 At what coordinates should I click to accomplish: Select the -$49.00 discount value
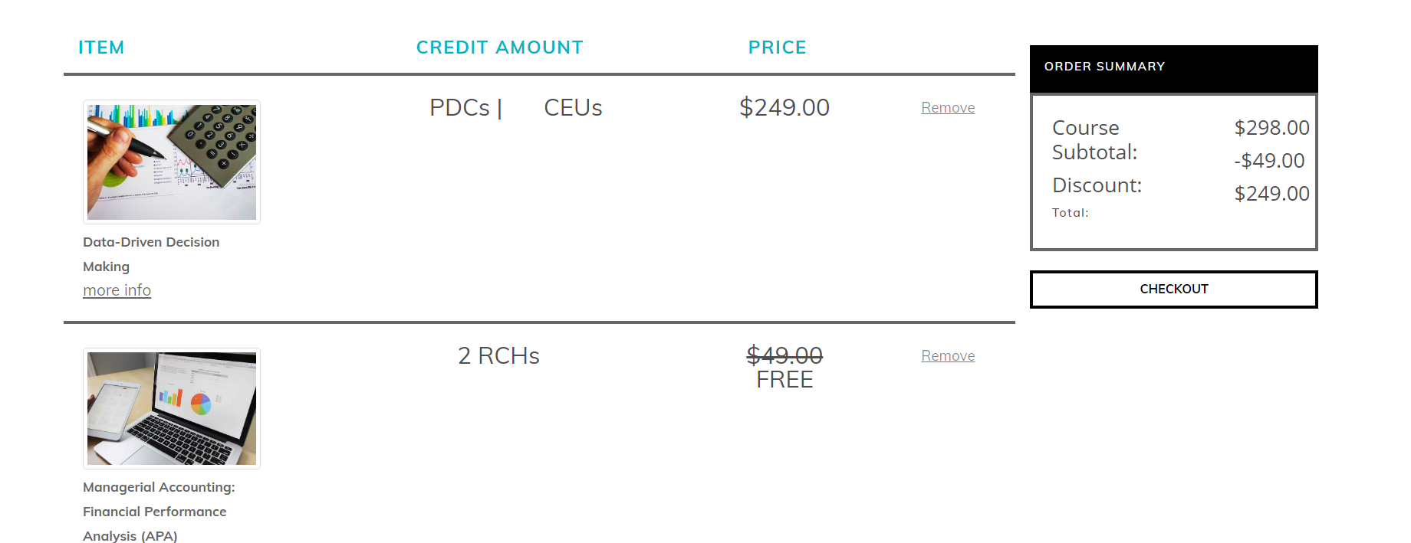click(x=1269, y=161)
